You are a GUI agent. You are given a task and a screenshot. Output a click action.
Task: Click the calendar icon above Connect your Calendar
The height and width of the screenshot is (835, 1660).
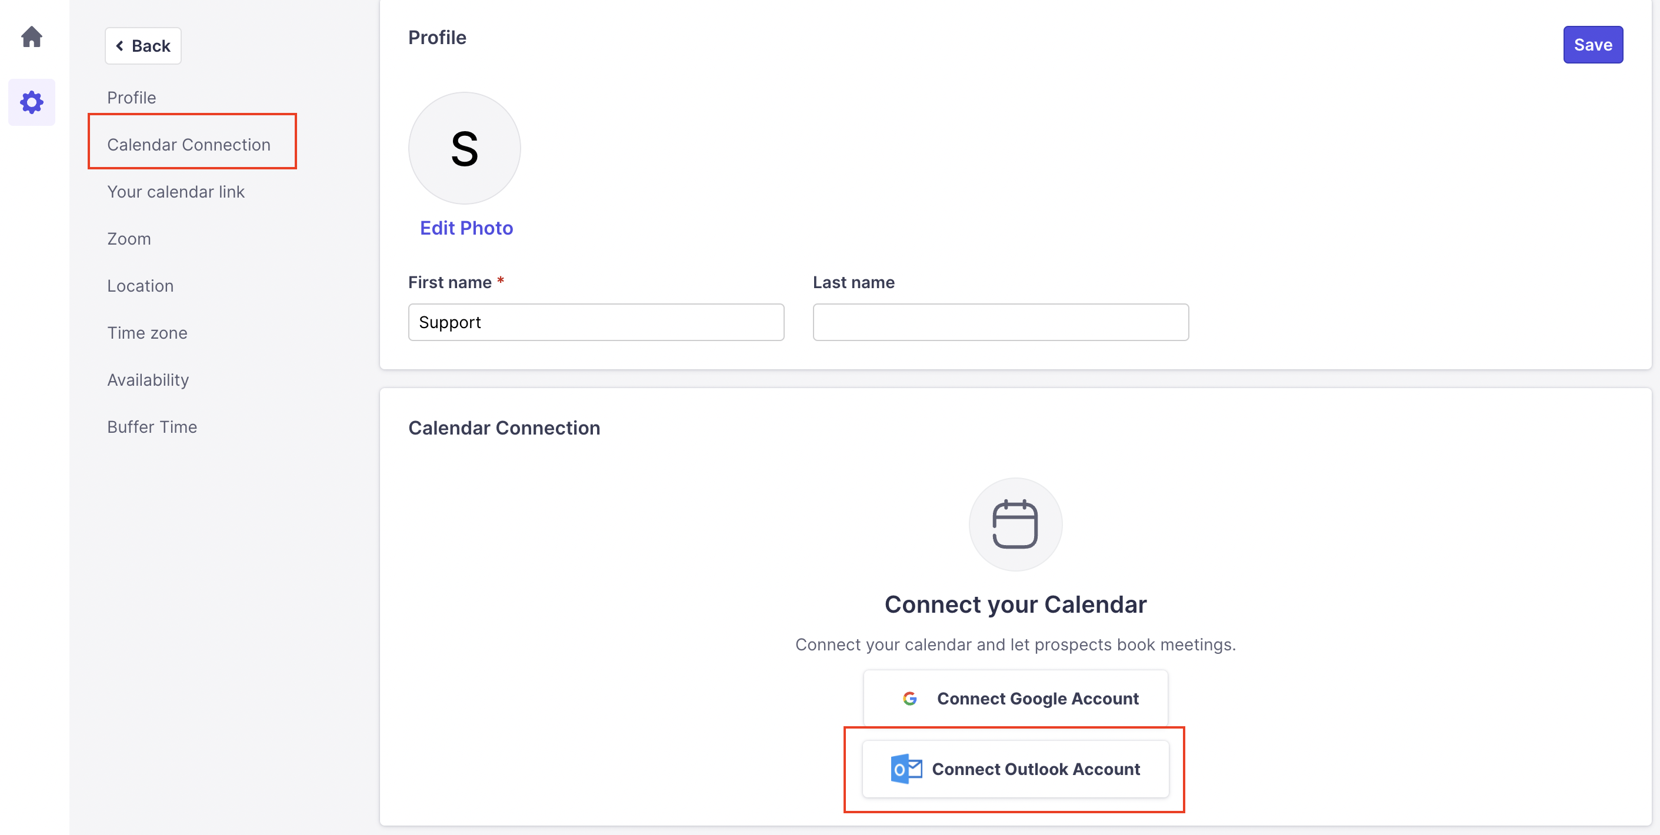1015,524
